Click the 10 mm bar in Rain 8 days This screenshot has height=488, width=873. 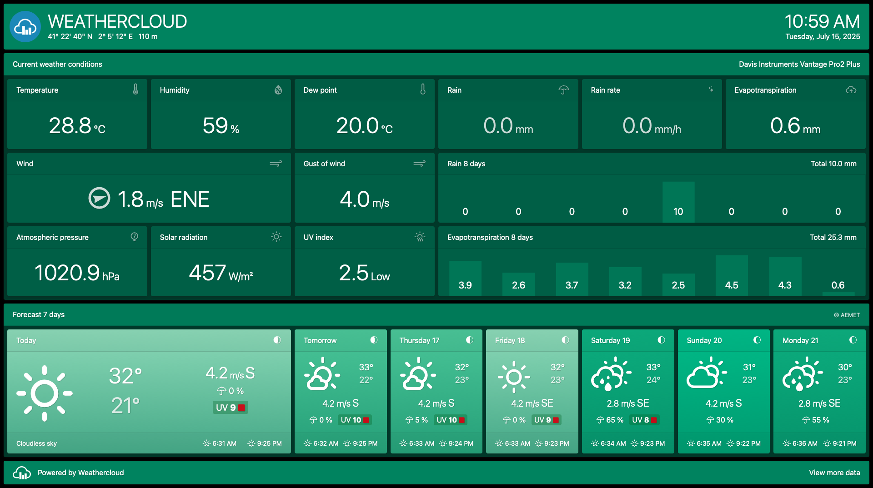678,202
